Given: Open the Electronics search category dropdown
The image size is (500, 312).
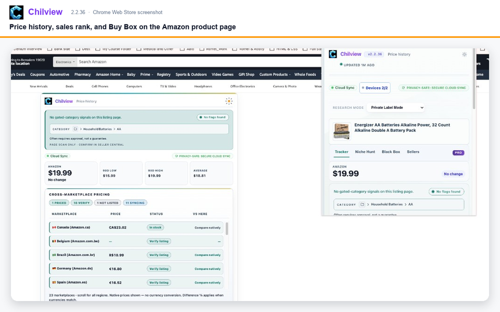Looking at the screenshot, I should coord(65,62).
